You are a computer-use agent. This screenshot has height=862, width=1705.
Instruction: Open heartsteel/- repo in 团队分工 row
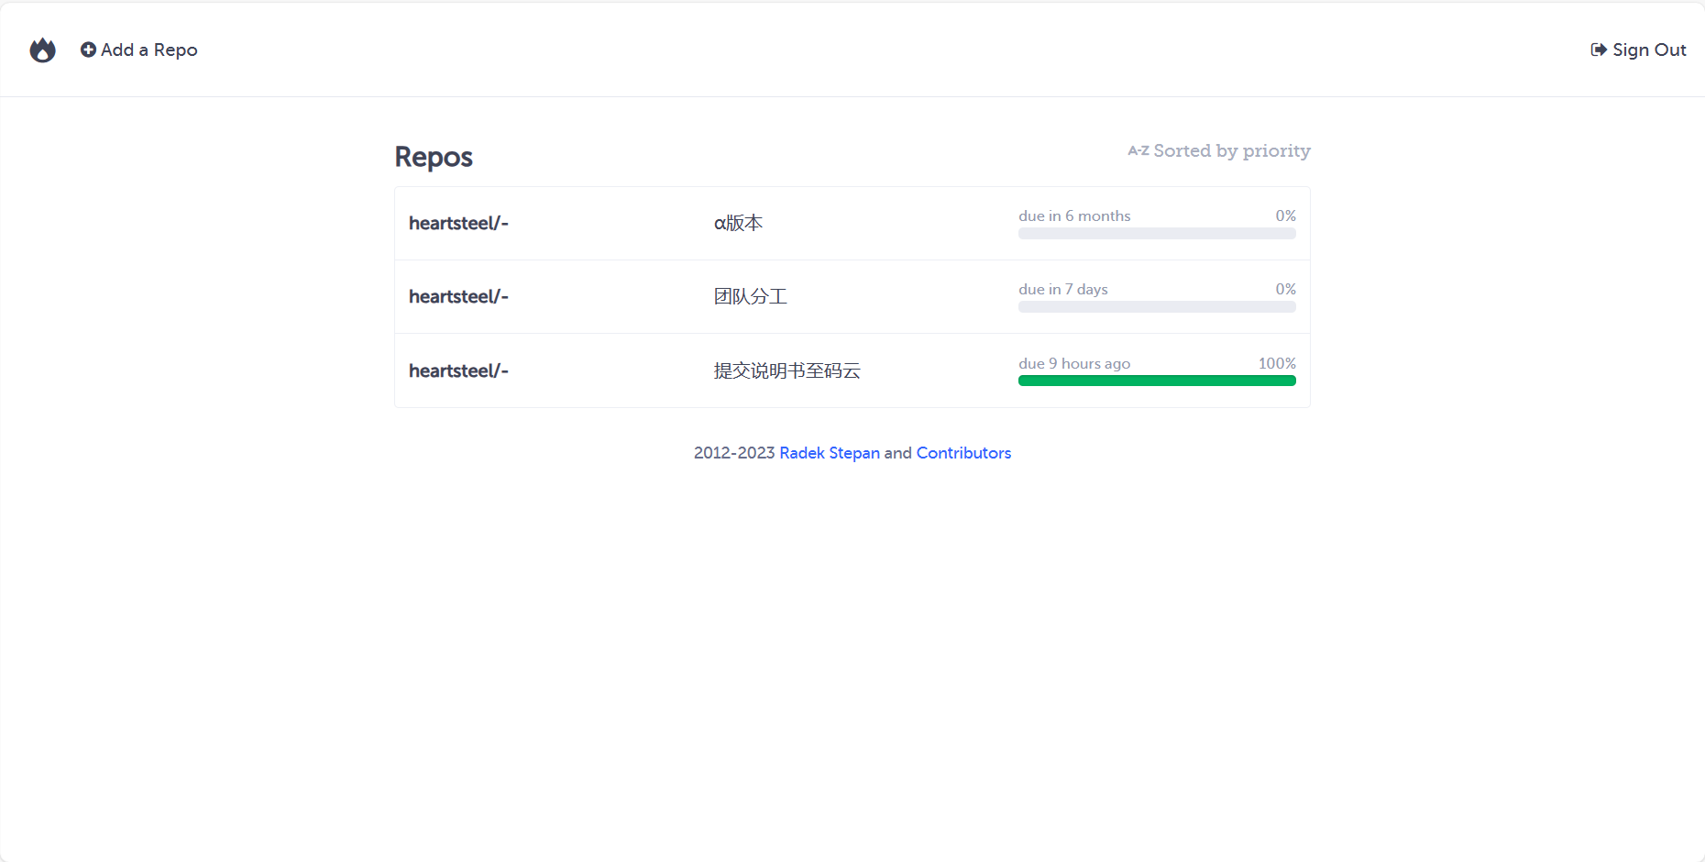point(458,296)
